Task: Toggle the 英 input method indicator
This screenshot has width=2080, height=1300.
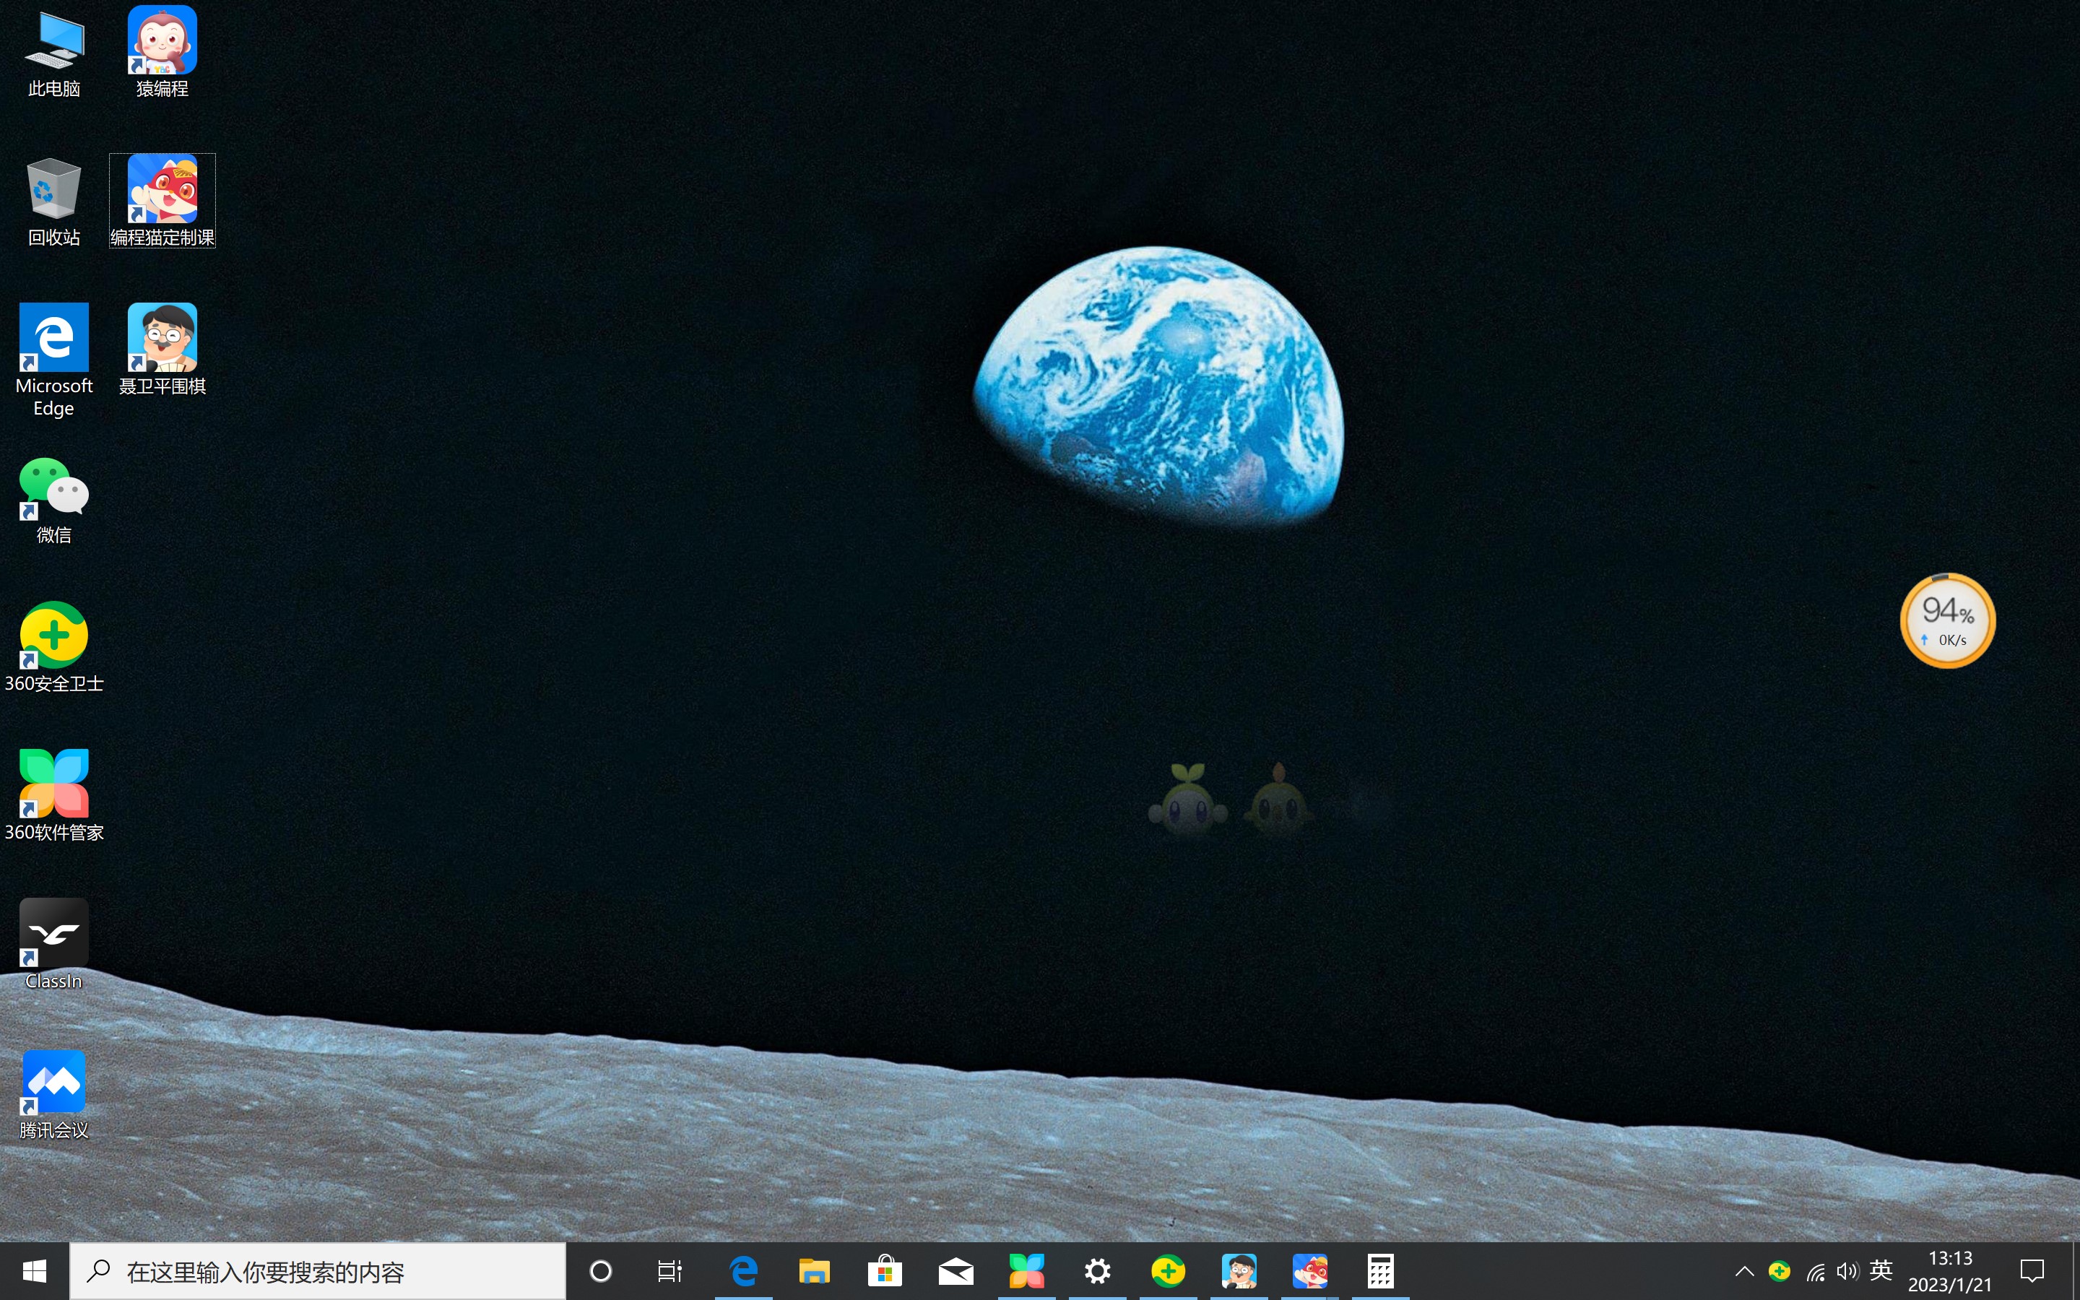Action: click(1881, 1270)
